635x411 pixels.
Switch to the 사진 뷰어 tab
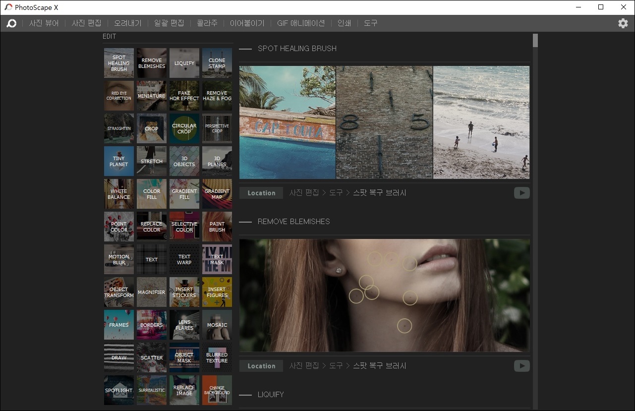[44, 23]
